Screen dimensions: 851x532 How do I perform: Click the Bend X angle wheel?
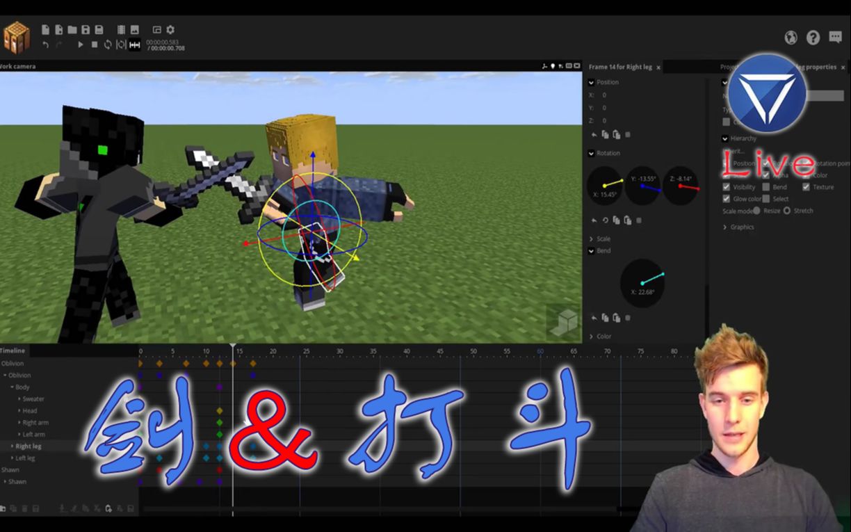pos(642,283)
